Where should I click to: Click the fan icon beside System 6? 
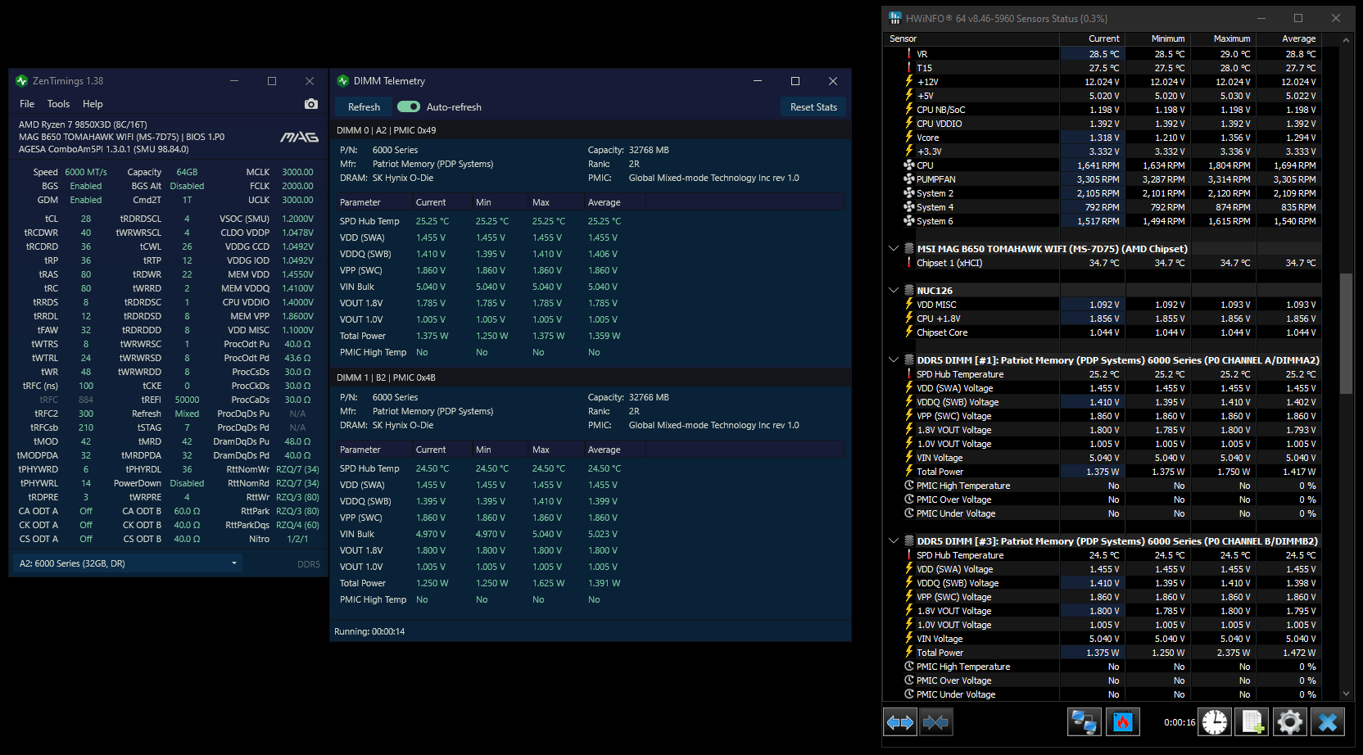pyautogui.click(x=909, y=221)
